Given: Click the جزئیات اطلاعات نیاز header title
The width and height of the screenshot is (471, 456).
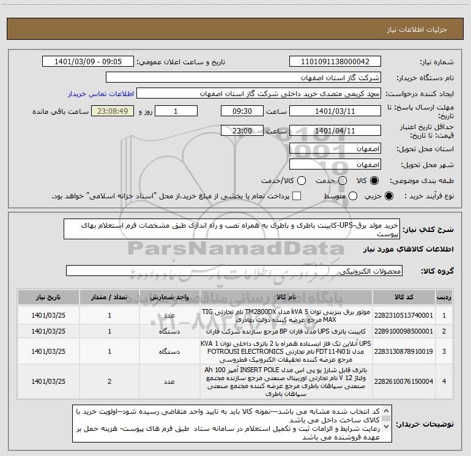Looking at the screenshot, I should point(417,29).
